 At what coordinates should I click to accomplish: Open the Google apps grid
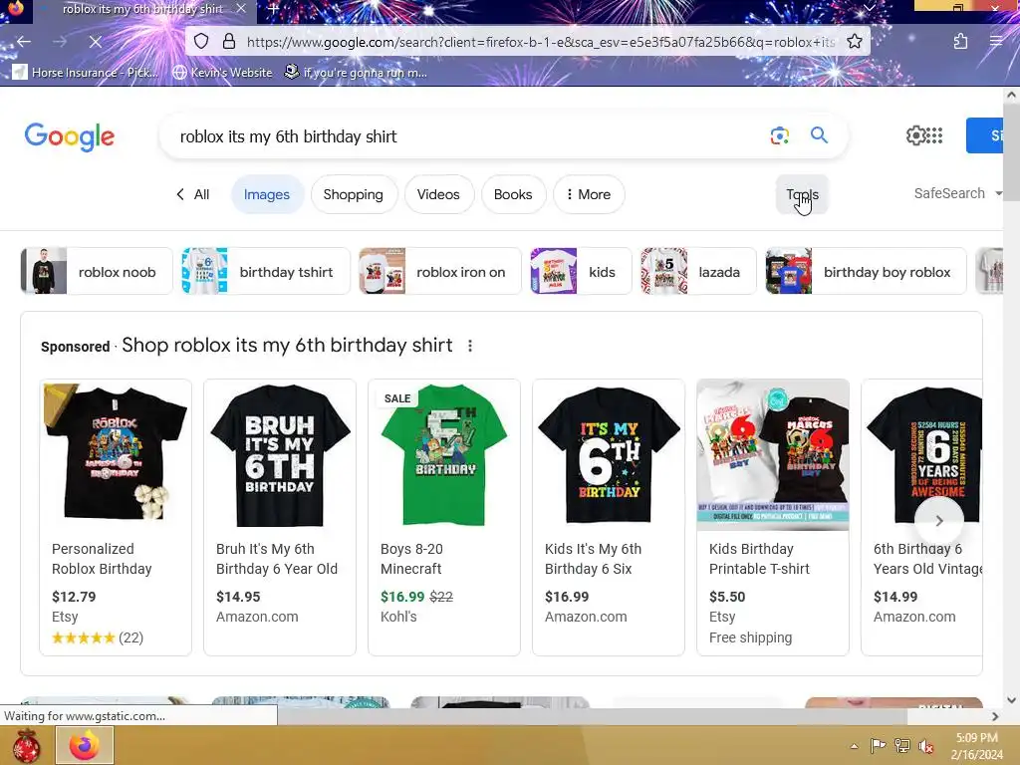[934, 135]
